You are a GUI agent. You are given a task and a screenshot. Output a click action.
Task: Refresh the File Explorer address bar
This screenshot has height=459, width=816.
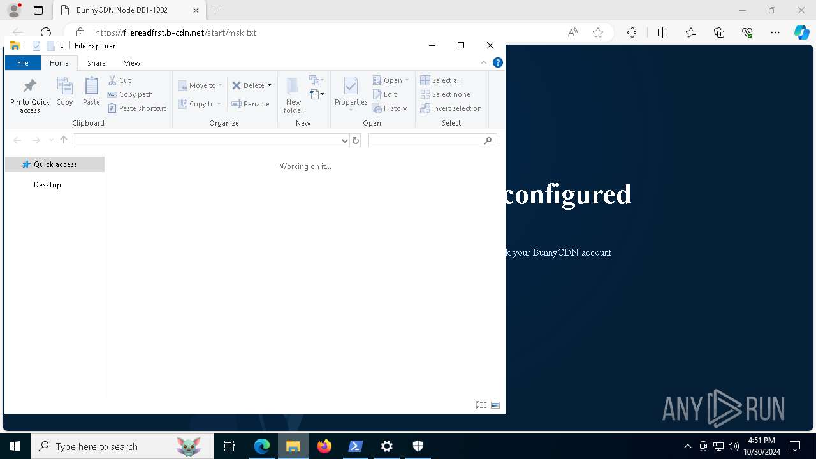point(356,140)
